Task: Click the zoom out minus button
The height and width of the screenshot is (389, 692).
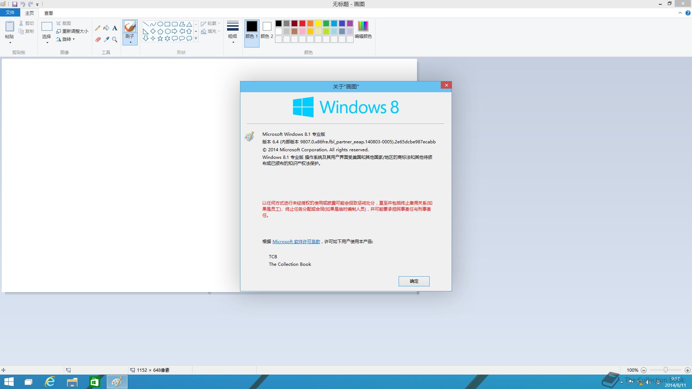Action: tap(644, 370)
